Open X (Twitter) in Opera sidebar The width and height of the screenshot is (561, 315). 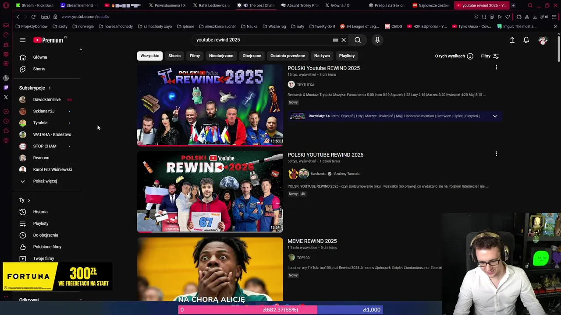(x=6, y=97)
